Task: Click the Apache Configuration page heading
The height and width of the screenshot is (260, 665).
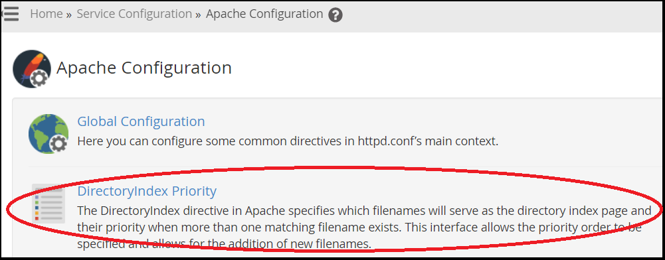Action: (x=144, y=68)
